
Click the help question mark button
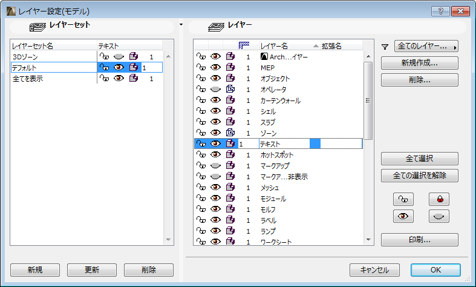click(440, 12)
